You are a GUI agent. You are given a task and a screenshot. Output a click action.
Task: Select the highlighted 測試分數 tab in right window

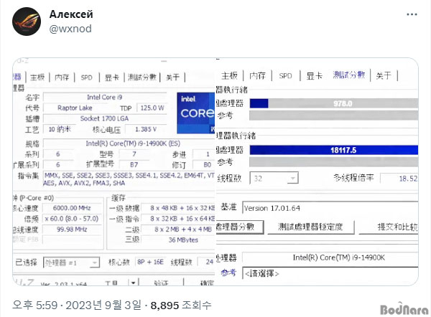tap(349, 75)
